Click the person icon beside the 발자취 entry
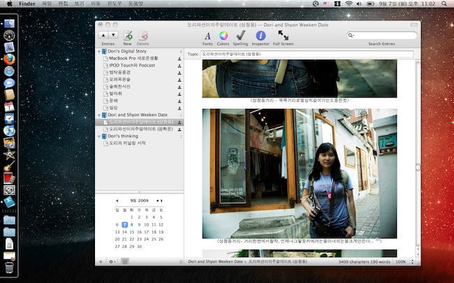454x283 pixels. 180,94
